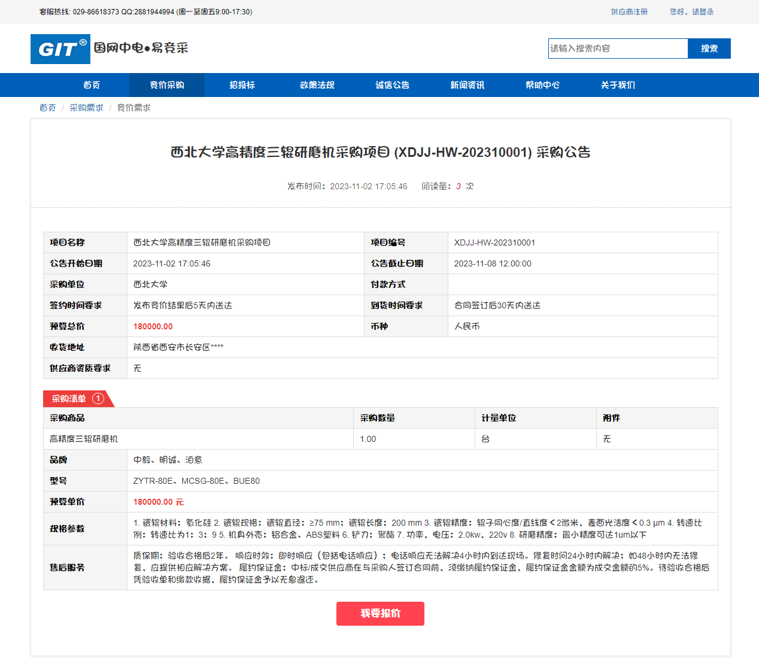The image size is (759, 667).
Task: Click the 供应商注册 link
Action: pyautogui.click(x=629, y=12)
